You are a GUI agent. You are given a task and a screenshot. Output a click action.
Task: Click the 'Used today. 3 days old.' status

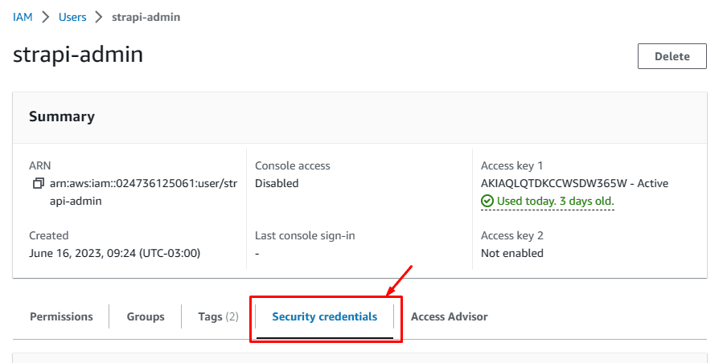pyautogui.click(x=555, y=201)
